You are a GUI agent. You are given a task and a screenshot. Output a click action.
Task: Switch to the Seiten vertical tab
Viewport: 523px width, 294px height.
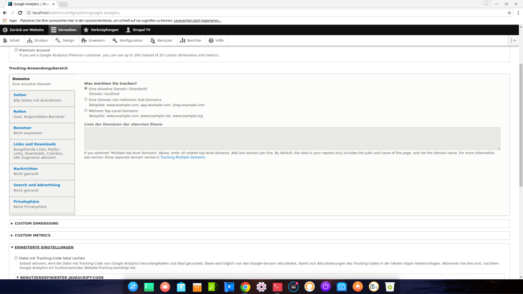tap(20, 95)
